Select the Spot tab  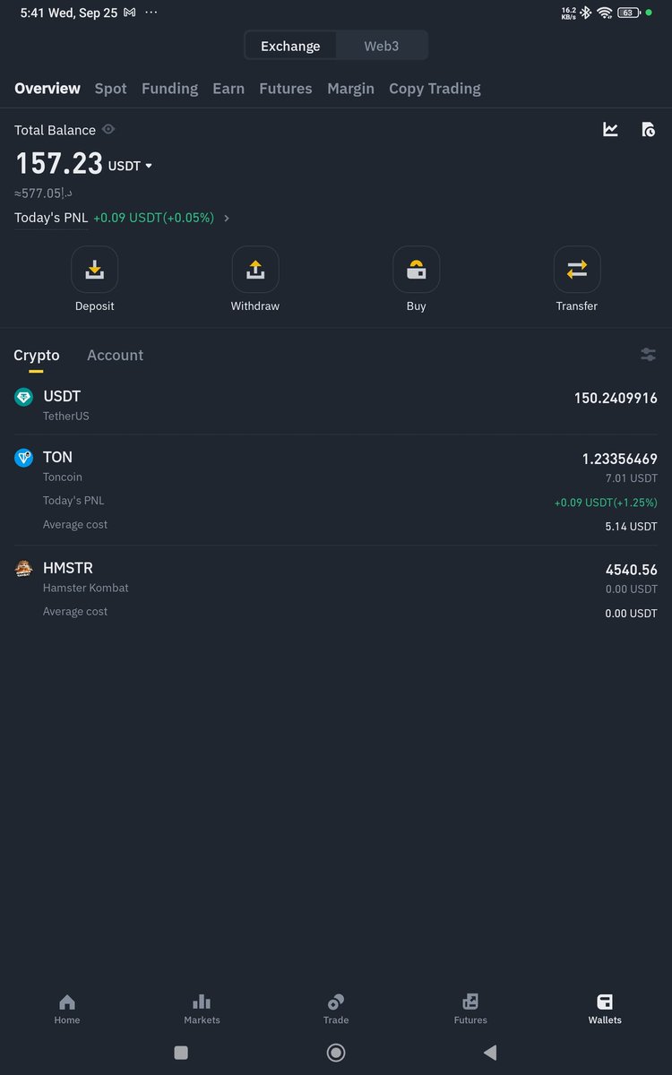111,89
